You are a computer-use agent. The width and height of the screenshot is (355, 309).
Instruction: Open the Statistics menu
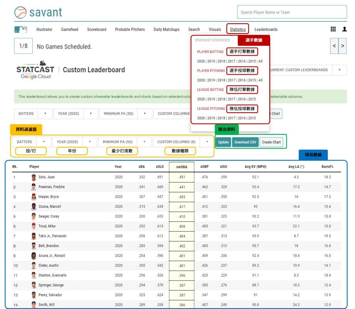coord(237,29)
